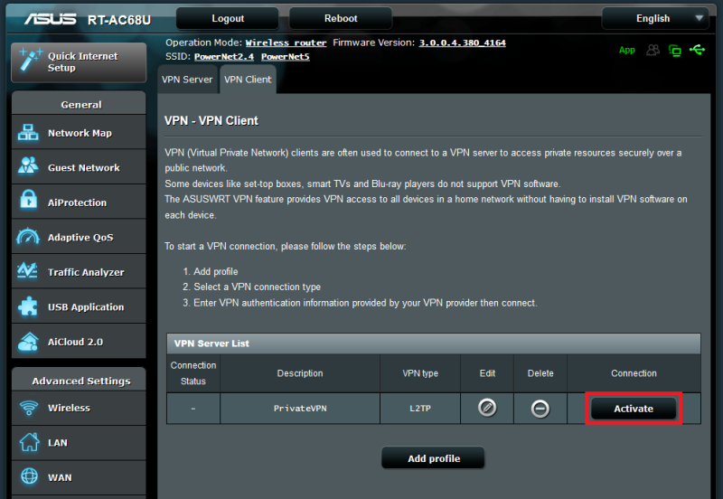Click the Wireless wifi signal icon
The image size is (723, 499).
tap(29, 408)
